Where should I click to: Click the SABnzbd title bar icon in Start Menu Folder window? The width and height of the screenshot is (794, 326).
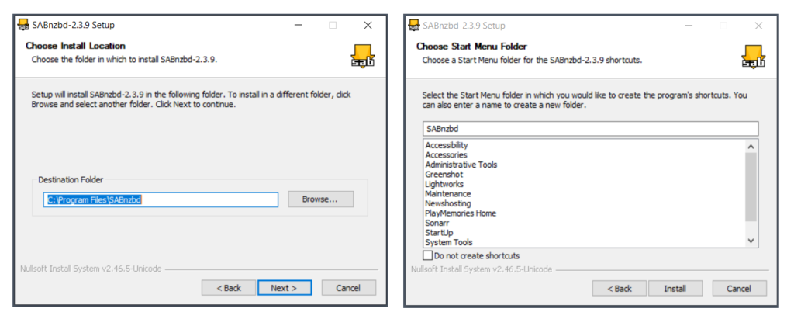pyautogui.click(x=414, y=26)
